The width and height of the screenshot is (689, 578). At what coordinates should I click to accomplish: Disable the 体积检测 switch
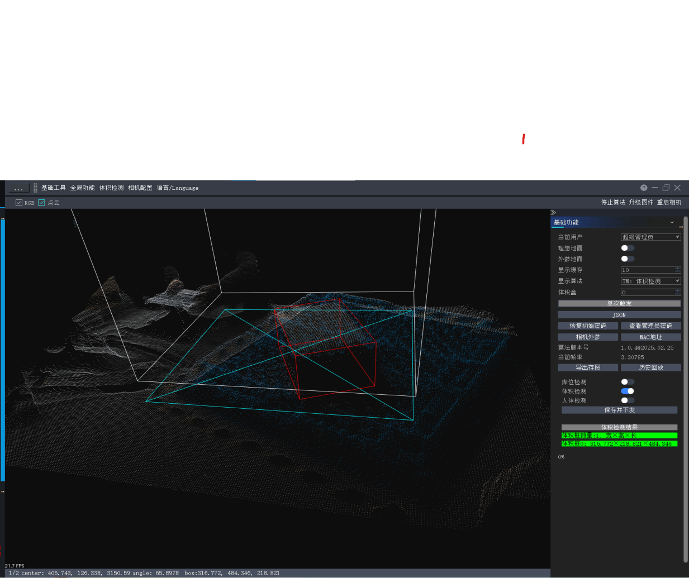[628, 391]
